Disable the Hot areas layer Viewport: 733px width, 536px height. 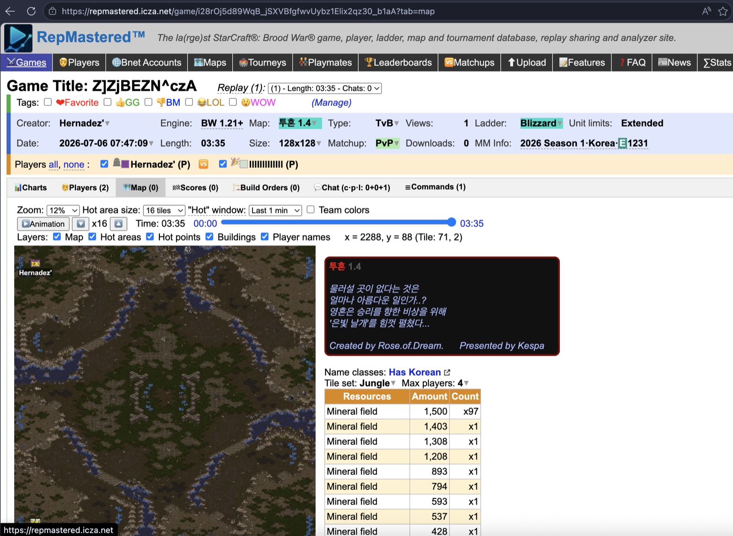coord(92,237)
